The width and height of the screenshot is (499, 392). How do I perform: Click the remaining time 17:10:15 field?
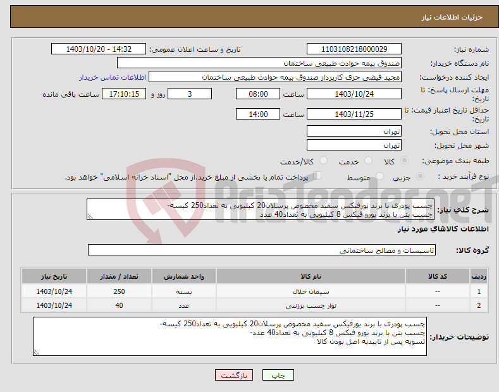[124, 94]
